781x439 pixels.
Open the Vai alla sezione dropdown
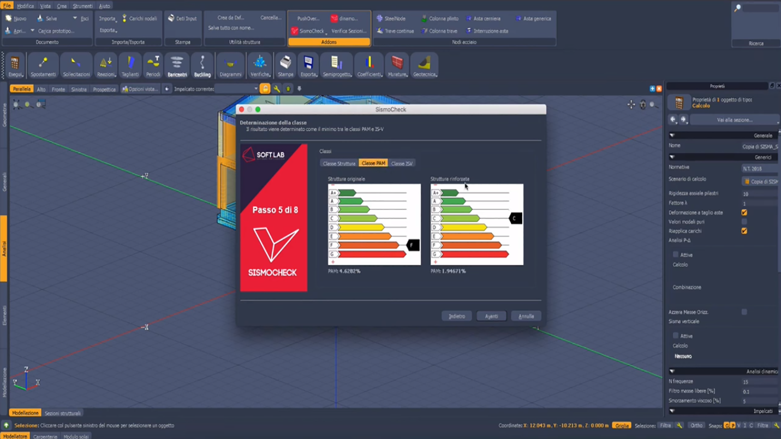pyautogui.click(x=735, y=120)
